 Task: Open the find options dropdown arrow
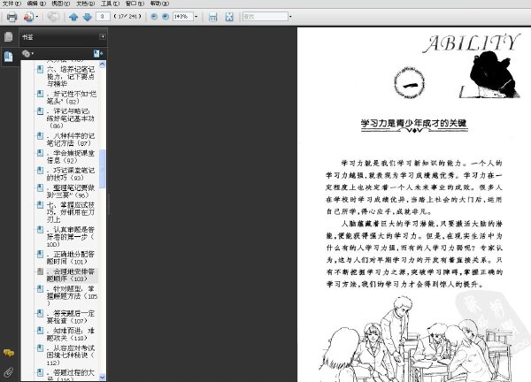(x=290, y=17)
